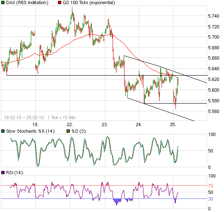Click the 5.720 price axis label
The width and height of the screenshot is (224, 212).
tap(214, 27)
